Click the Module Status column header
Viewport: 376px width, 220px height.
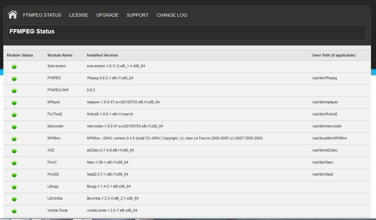[20, 55]
